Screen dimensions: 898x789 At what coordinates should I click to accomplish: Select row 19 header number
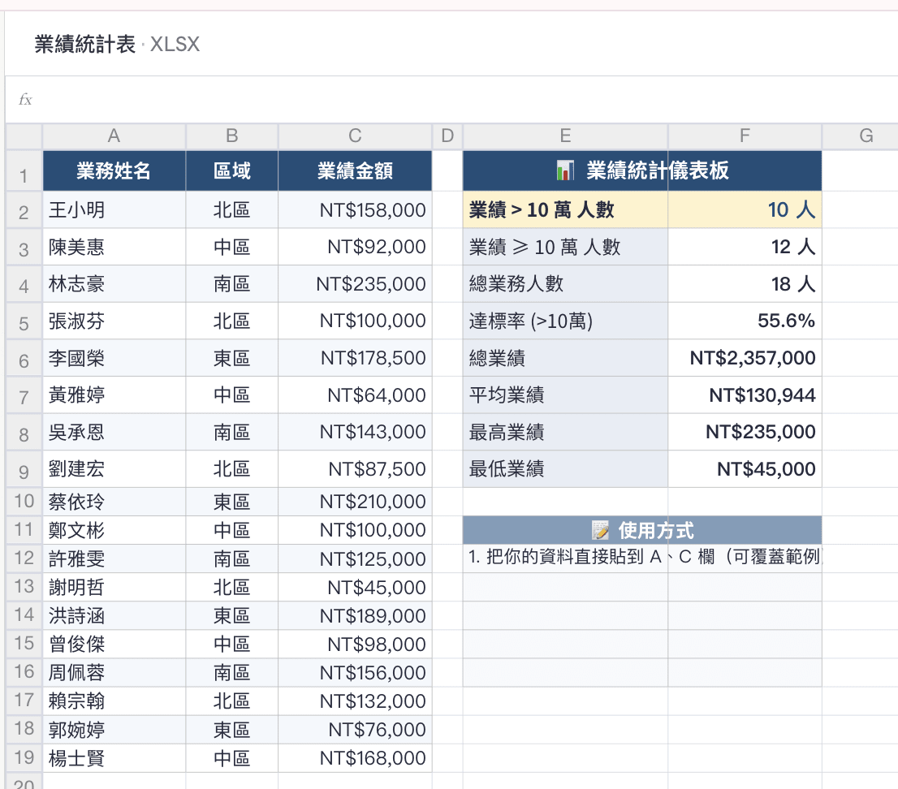tap(24, 758)
